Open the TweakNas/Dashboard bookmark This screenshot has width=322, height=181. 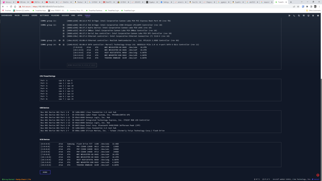[x=94, y=11]
